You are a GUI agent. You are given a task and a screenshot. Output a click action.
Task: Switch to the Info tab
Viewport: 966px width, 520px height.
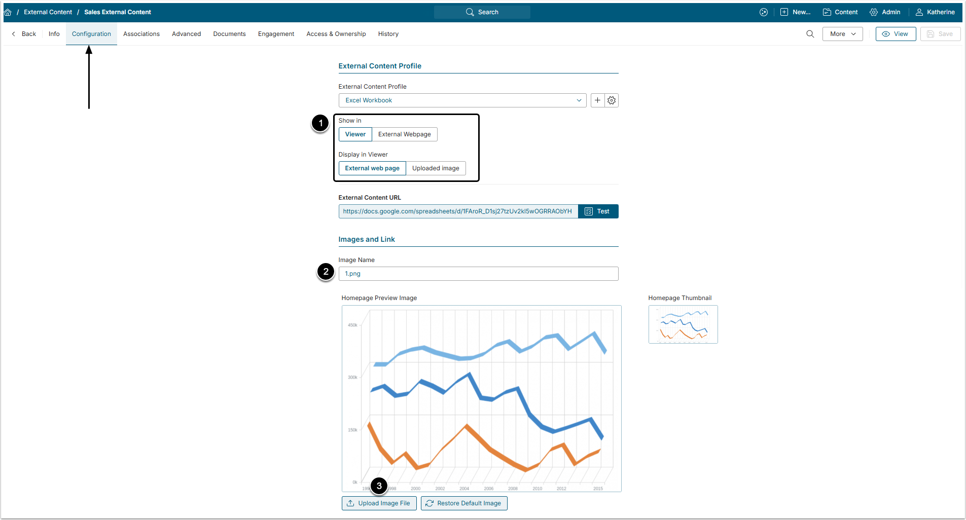[54, 34]
